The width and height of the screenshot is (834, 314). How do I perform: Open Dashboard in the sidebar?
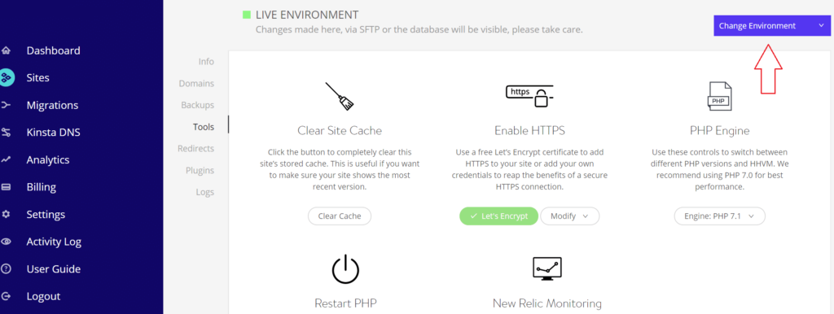tap(53, 50)
